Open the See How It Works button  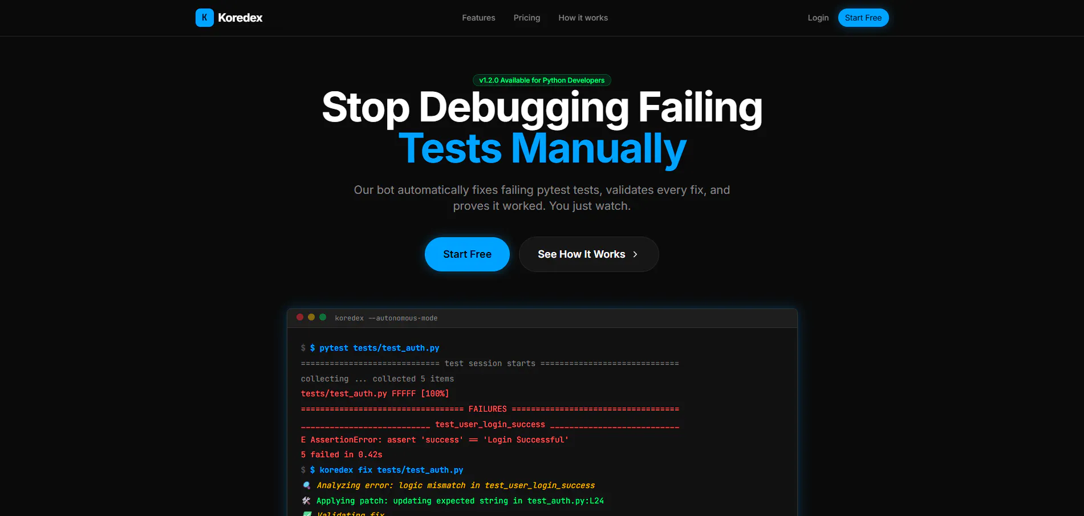tap(589, 254)
